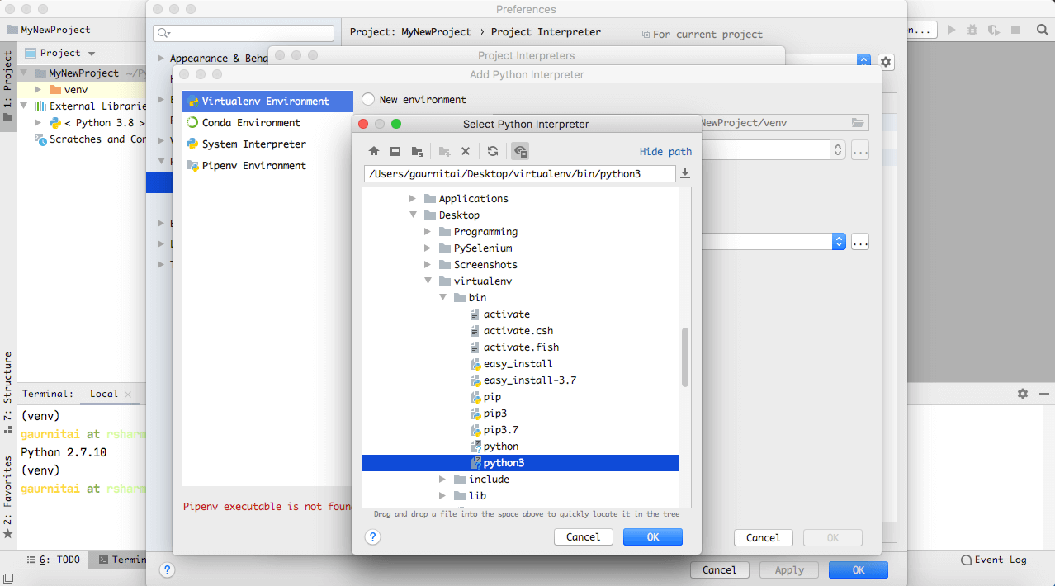
Task: Delete selected item using X toolbar icon
Action: point(466,151)
